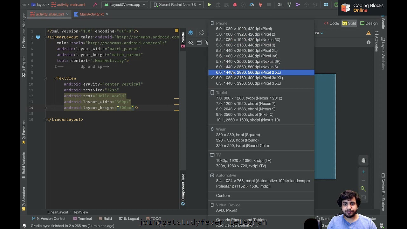The image size is (407, 229).
Task: Switch to Design view mode
Action: click(x=369, y=23)
